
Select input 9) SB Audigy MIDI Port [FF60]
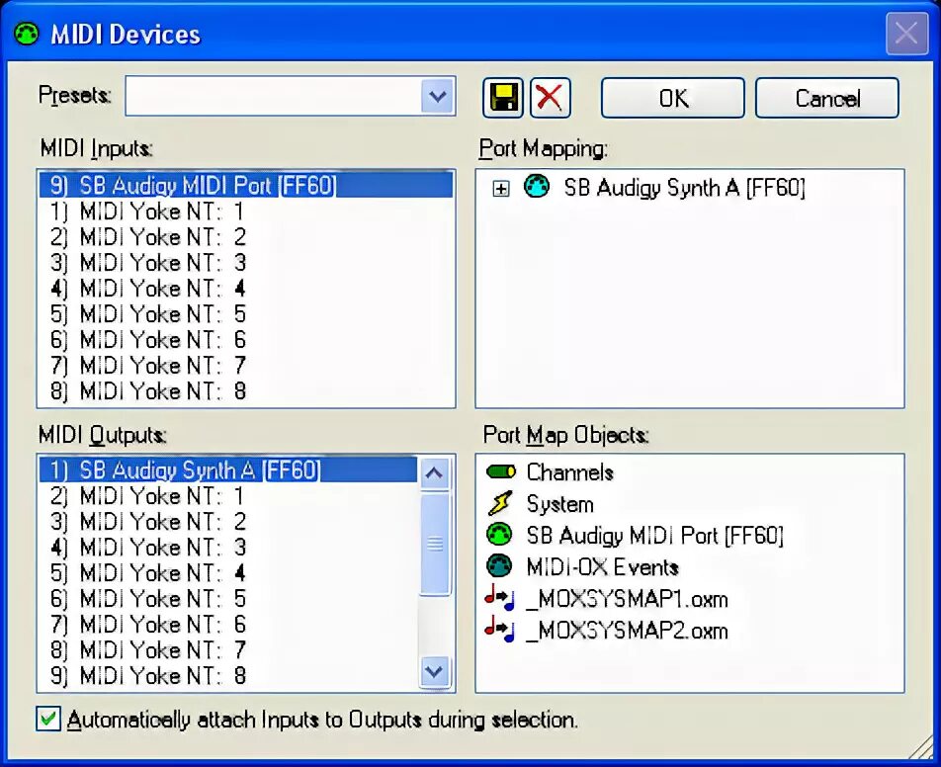pos(245,186)
